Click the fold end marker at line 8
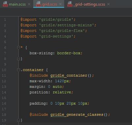Screen dimensions: 132x125 (x=18, y=59)
